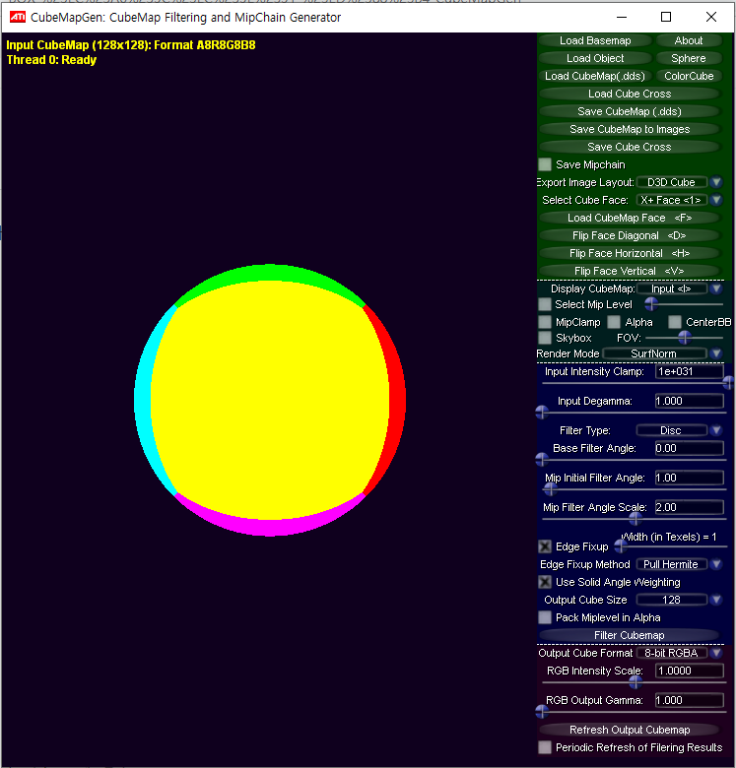Disable the Edge Fixup checkbox
The height and width of the screenshot is (768, 736).
(x=545, y=546)
